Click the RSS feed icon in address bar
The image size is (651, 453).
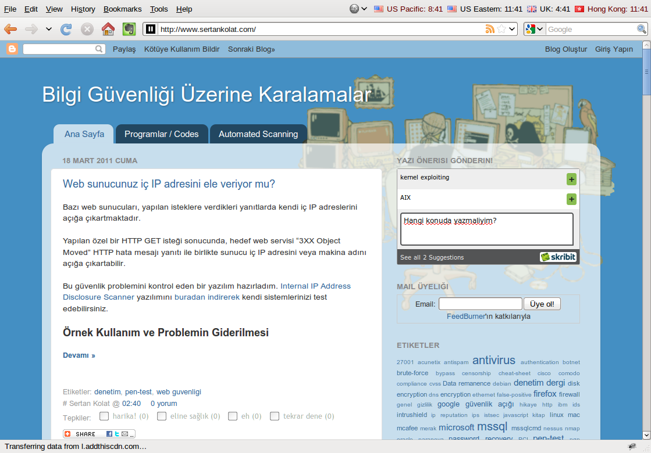(x=490, y=29)
